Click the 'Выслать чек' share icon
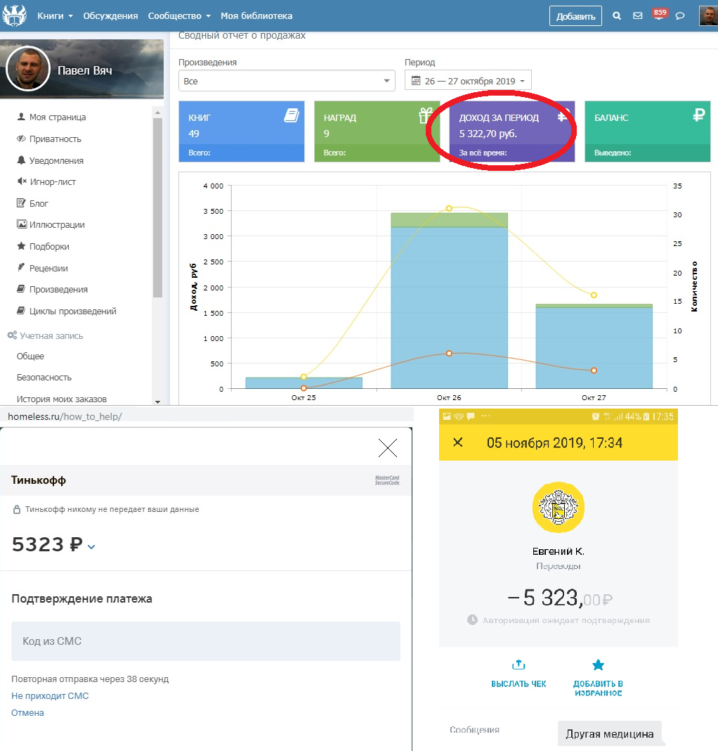This screenshot has width=718, height=751. click(518, 665)
